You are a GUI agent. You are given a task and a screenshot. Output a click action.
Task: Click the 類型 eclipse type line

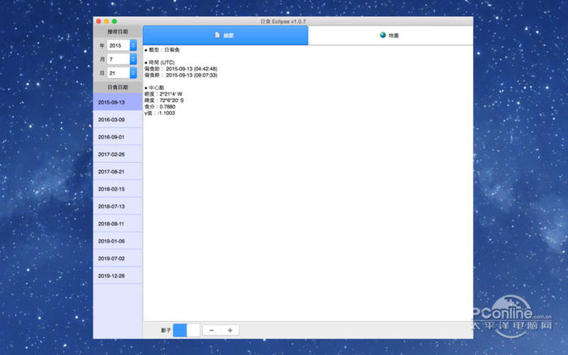coord(162,50)
